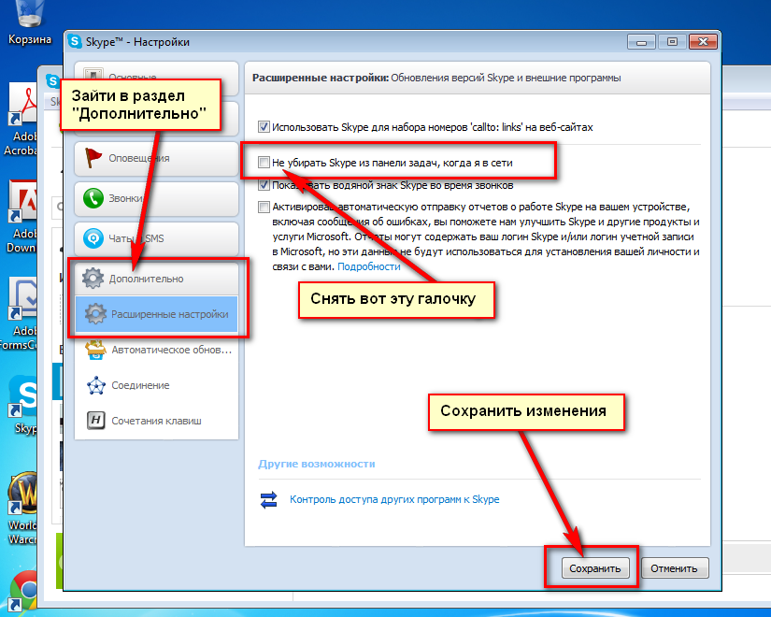The image size is (771, 617).
Task: Open the Оповещения settings section
Action: coord(156,158)
